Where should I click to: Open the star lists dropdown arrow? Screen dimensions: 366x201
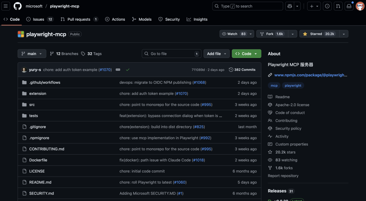point(344,34)
